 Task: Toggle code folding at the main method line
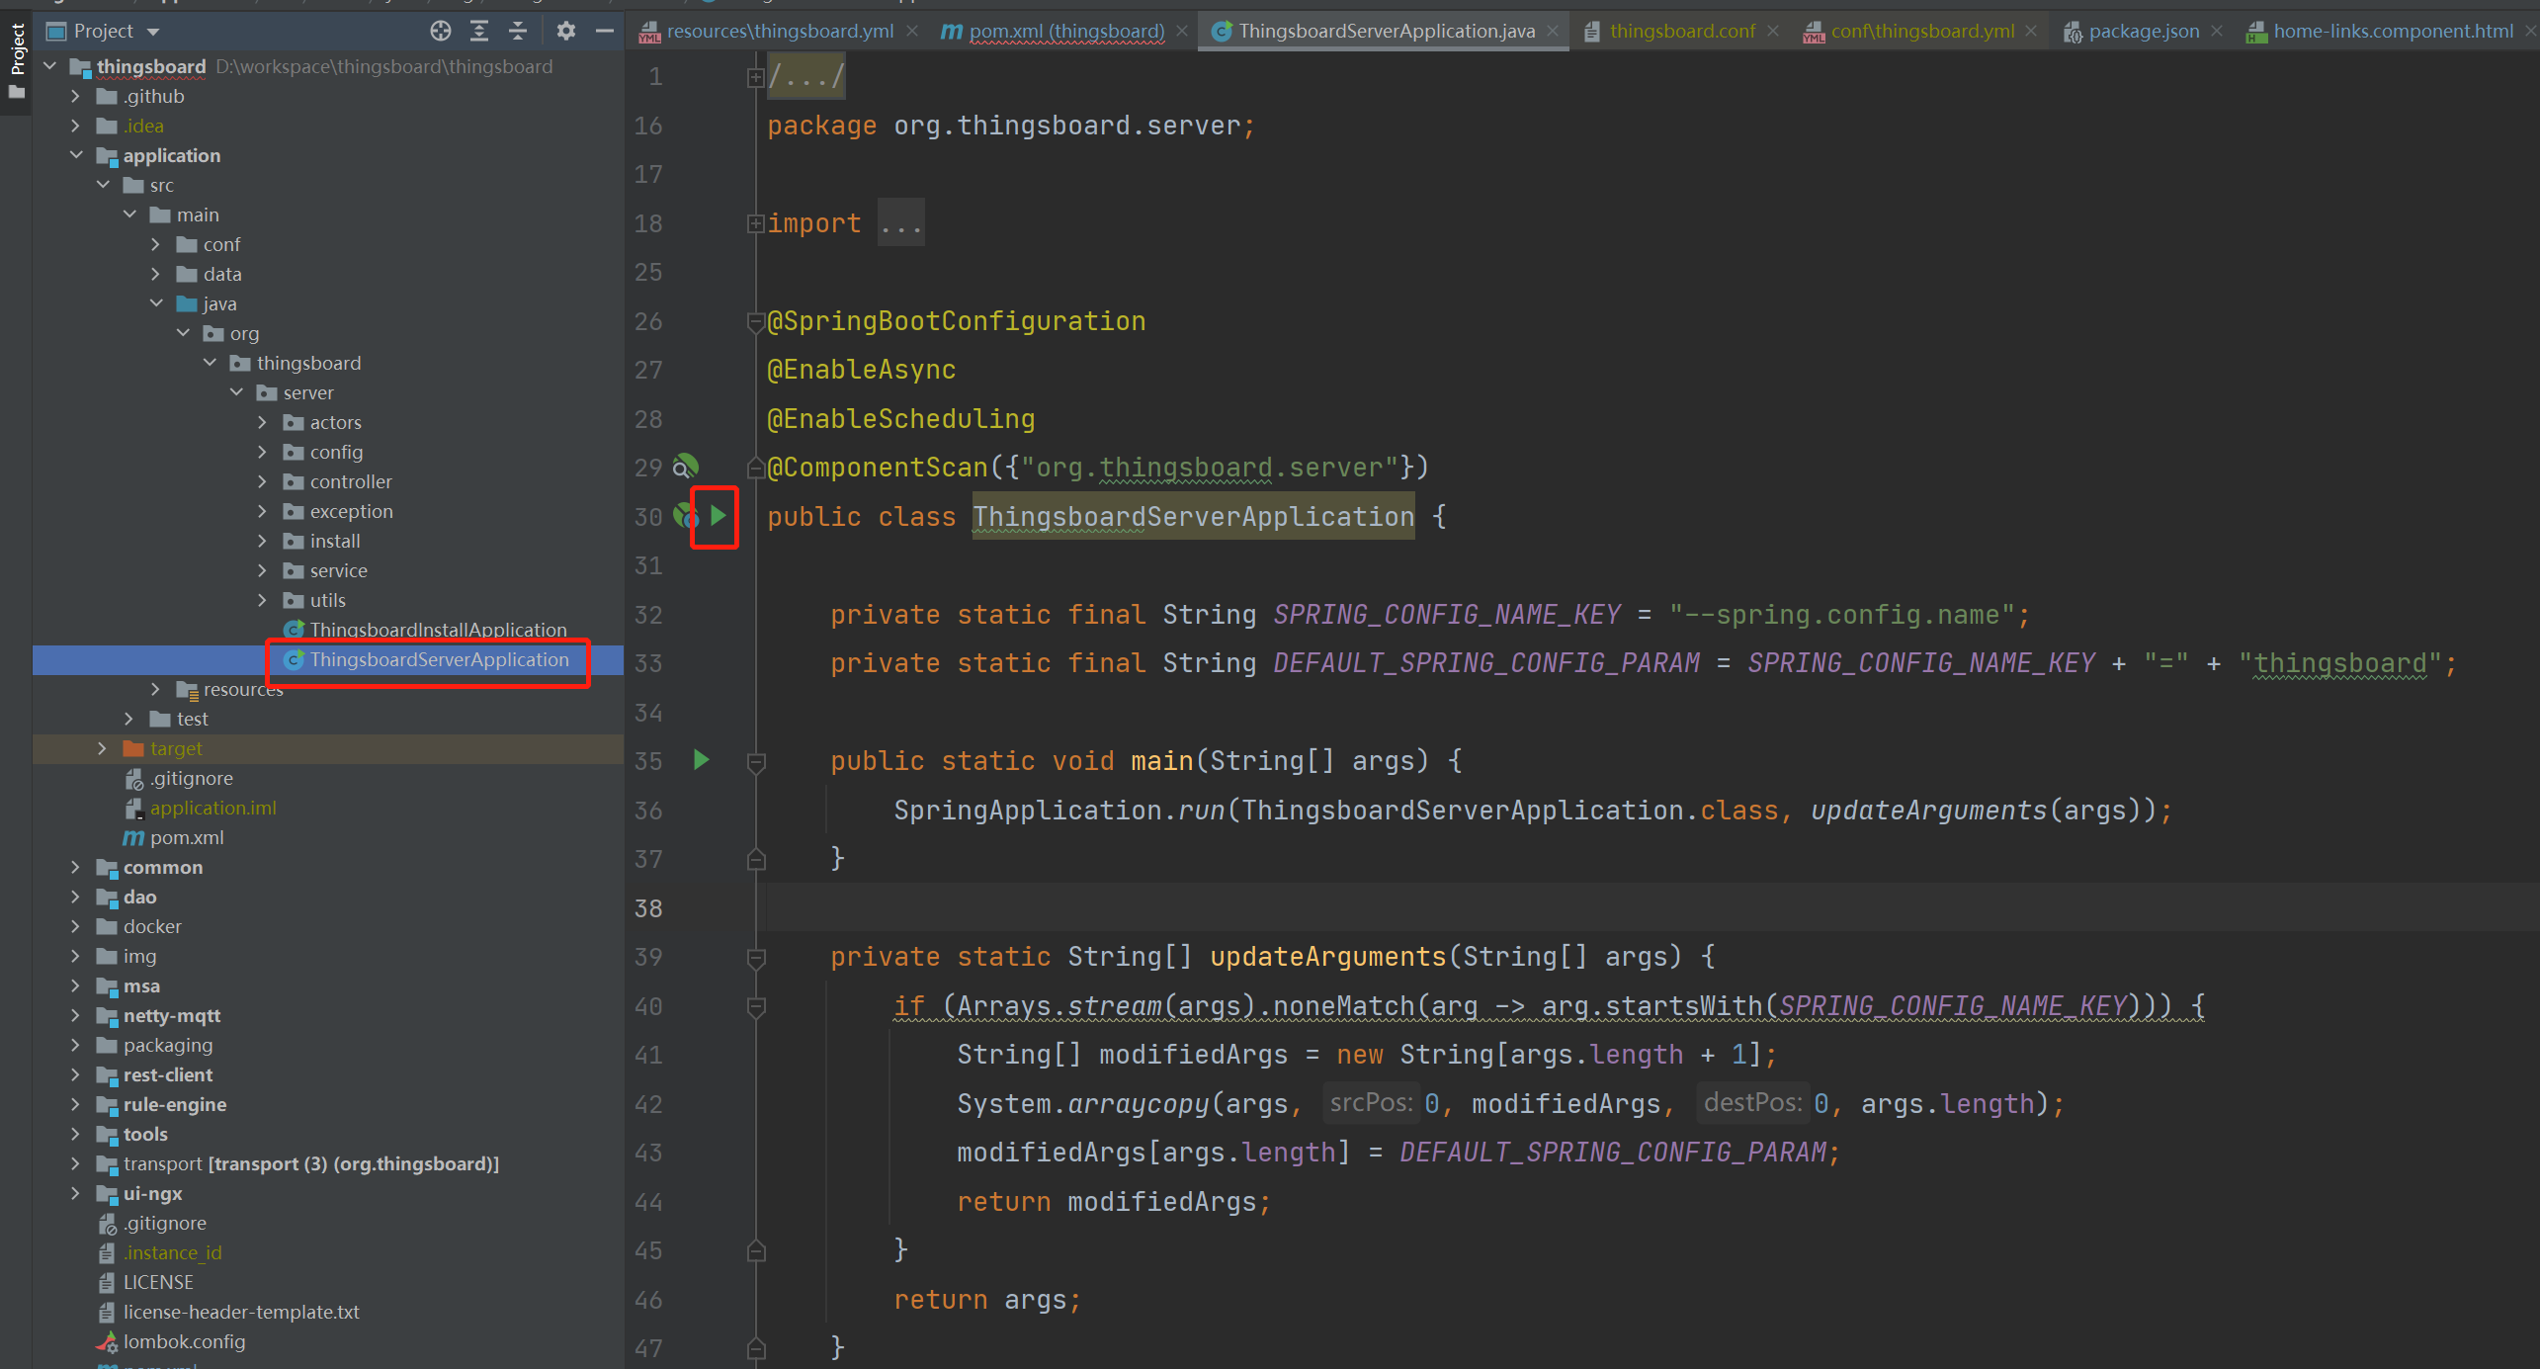click(756, 762)
